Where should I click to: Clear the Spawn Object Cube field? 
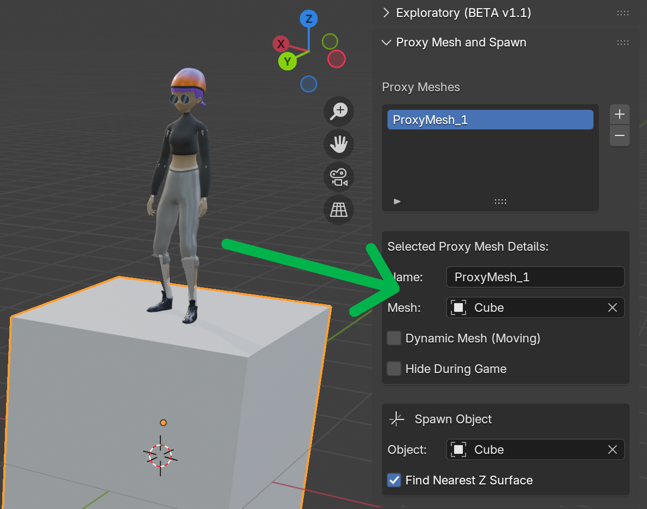pos(613,450)
